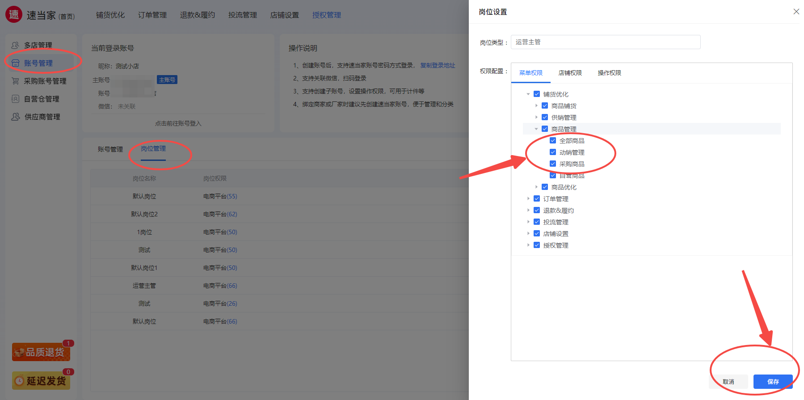The image size is (804, 400).
Task: Open the 延迟发货 badge banner
Action: click(x=41, y=380)
